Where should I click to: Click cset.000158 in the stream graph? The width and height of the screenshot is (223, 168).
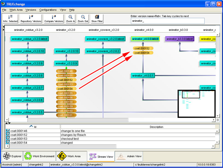pyautogui.click(x=66, y=102)
